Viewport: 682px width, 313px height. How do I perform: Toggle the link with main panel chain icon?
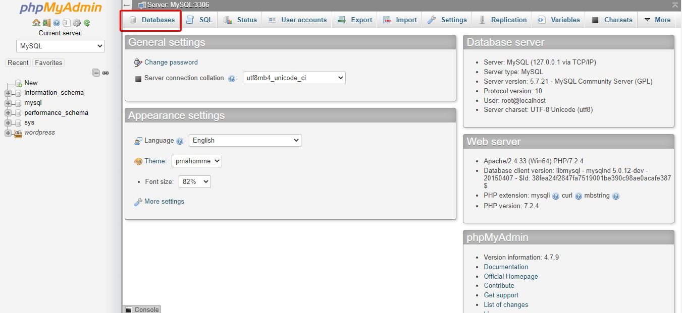[106, 73]
